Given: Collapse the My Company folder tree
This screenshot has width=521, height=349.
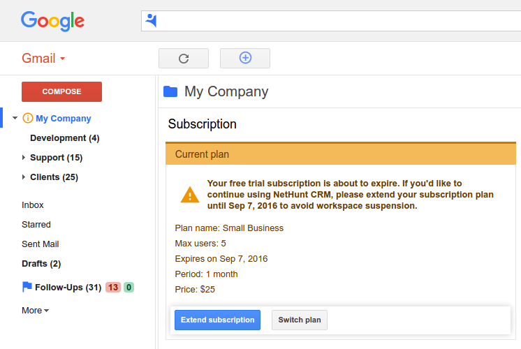Looking at the screenshot, I should [15, 118].
